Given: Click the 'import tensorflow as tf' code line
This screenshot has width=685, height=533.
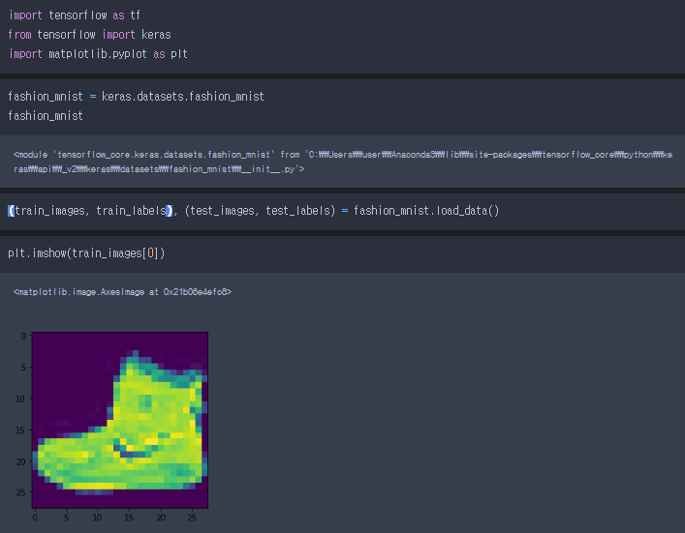Looking at the screenshot, I should [75, 15].
